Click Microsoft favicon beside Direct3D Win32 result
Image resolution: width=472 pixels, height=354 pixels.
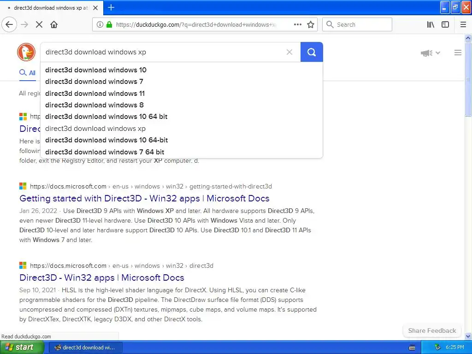[x=23, y=265]
